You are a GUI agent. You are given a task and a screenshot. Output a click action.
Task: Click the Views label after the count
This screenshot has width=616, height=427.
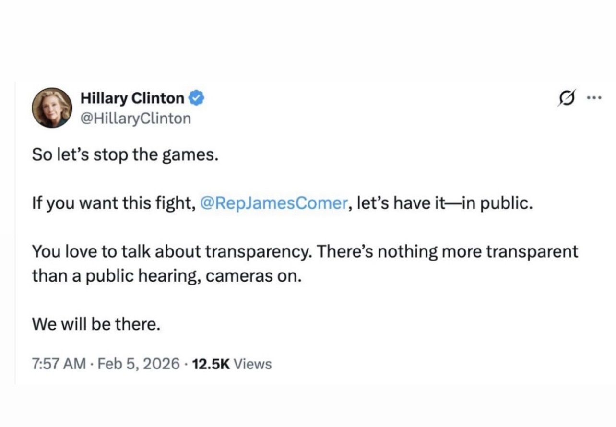click(252, 364)
